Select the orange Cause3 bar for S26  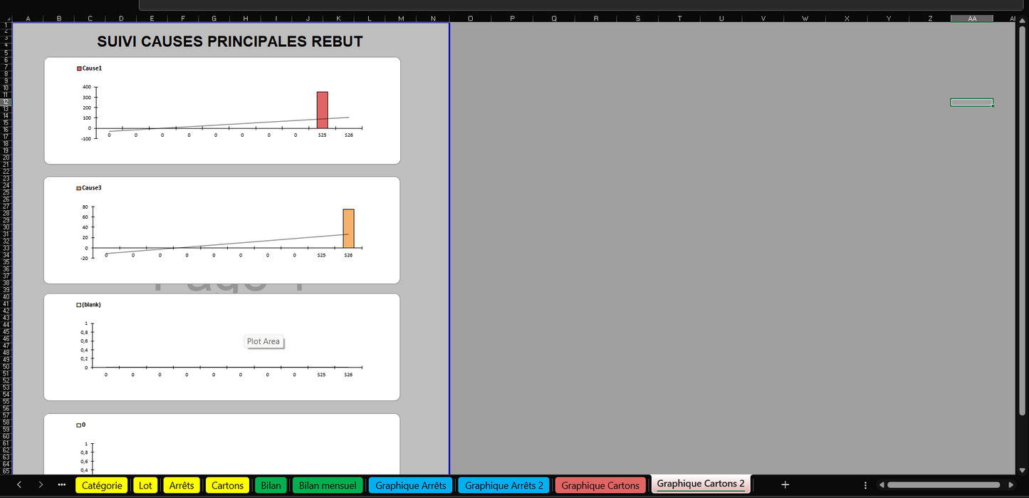[x=348, y=228]
